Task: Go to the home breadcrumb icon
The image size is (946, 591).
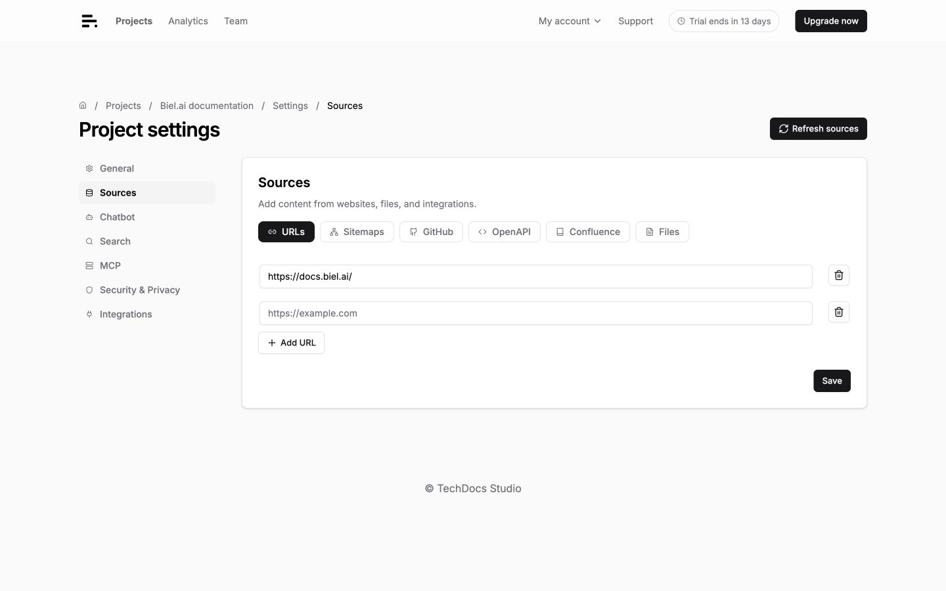Action: tap(83, 106)
